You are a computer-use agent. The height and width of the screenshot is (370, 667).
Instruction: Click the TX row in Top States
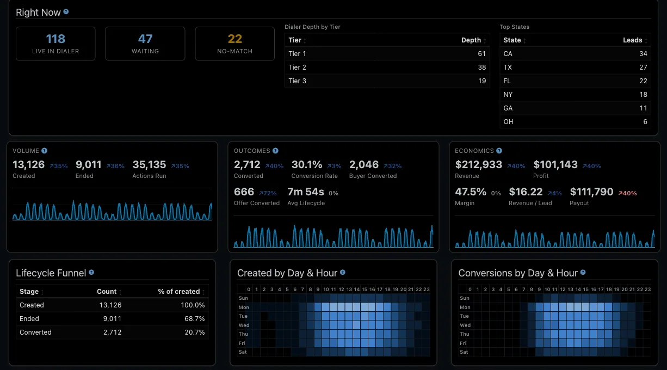(576, 67)
